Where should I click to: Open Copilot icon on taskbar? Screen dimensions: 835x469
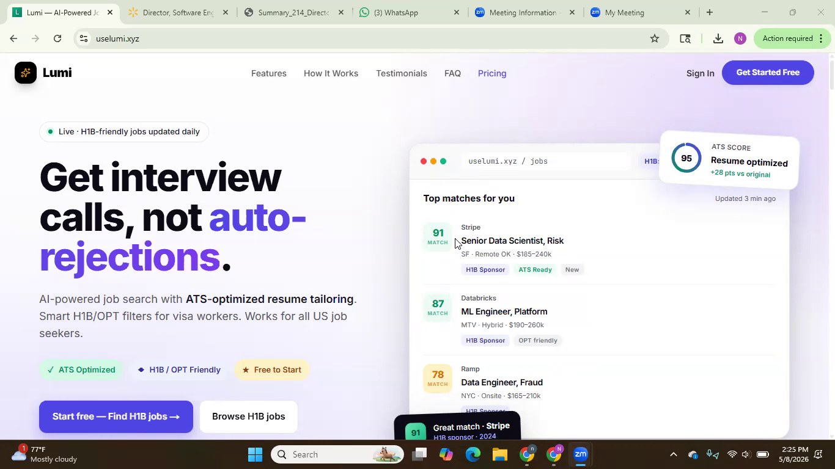[446, 454]
